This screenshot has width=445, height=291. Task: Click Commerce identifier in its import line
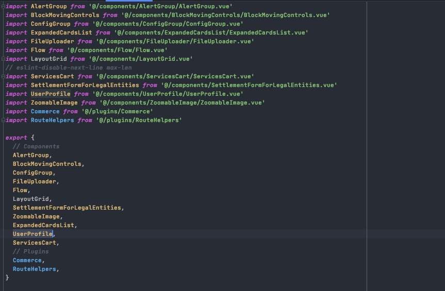(x=45, y=112)
